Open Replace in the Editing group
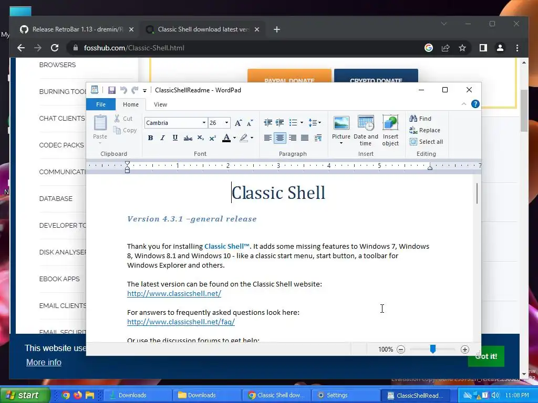Screen dimensions: 538x403 tap(425, 130)
